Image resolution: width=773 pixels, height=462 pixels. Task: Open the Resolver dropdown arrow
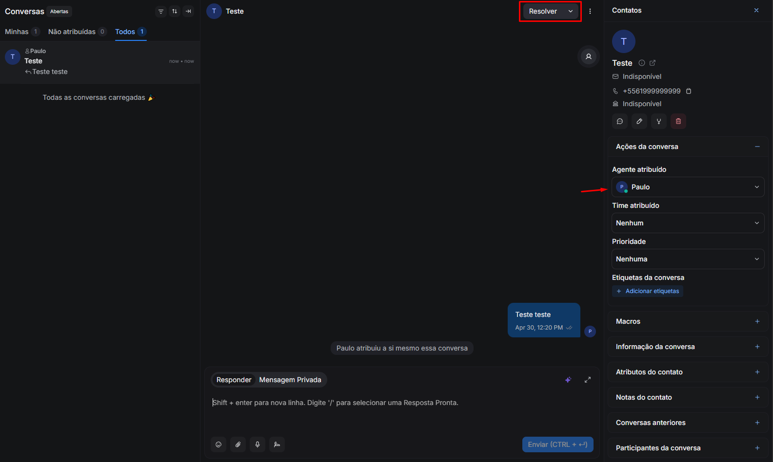point(571,11)
